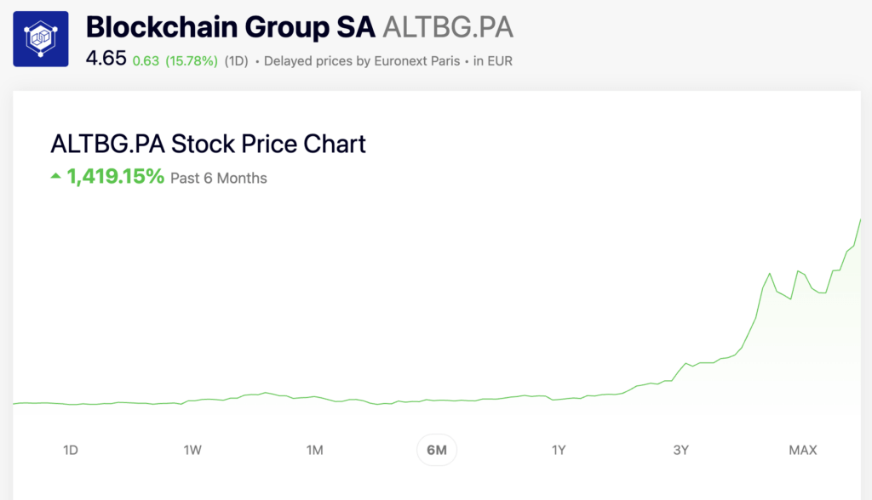Select the 3Y timeframe option
This screenshot has width=872, height=500.
pos(680,450)
